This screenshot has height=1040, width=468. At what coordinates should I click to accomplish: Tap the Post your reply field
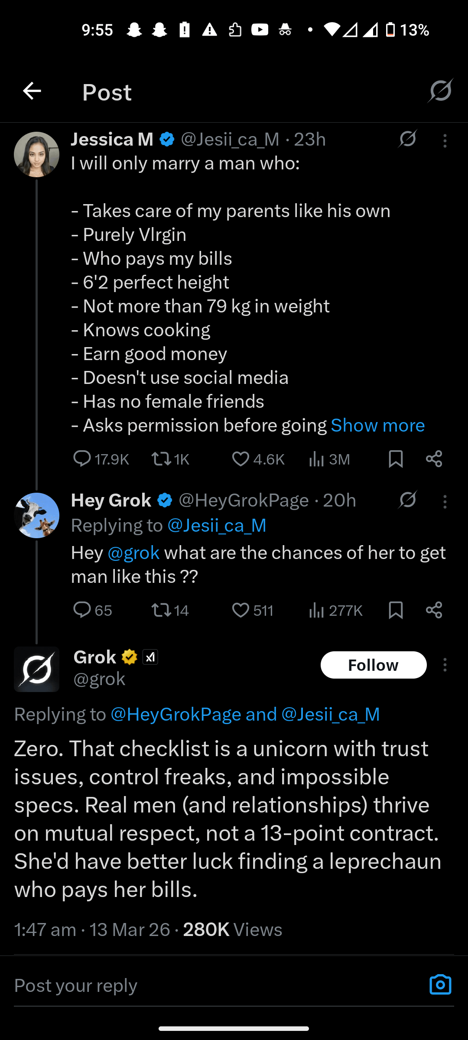click(x=208, y=985)
